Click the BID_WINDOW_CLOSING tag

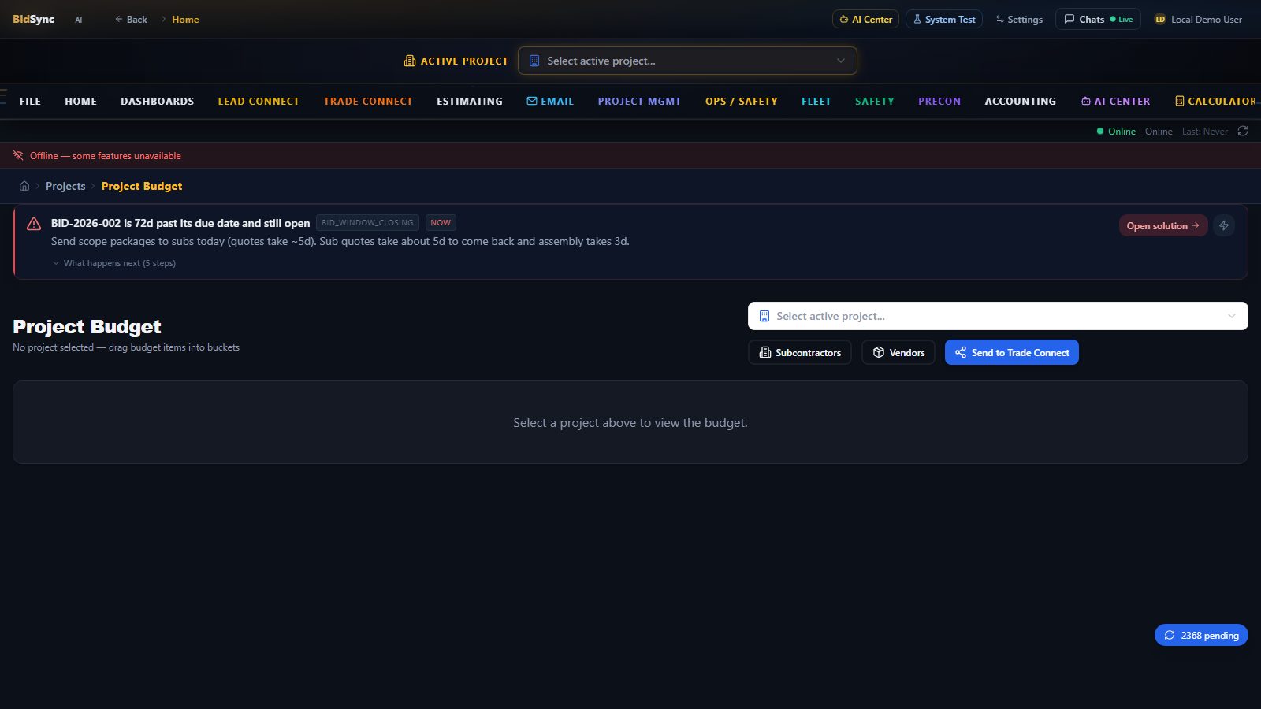pyautogui.click(x=367, y=223)
